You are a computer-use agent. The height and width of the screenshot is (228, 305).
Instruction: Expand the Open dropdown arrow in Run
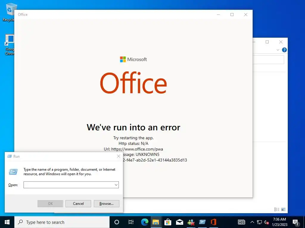[x=116, y=185]
